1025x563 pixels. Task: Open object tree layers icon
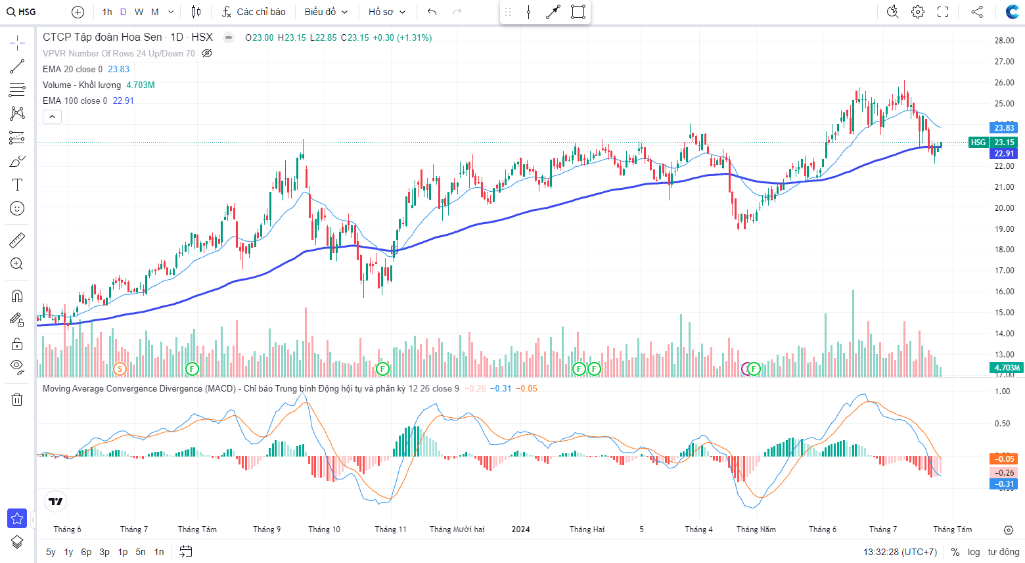point(17,542)
